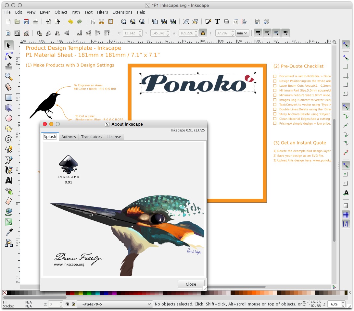The height and width of the screenshot is (311, 354).
Task: Select the Zoom tool in toolbox
Action: tap(9, 77)
